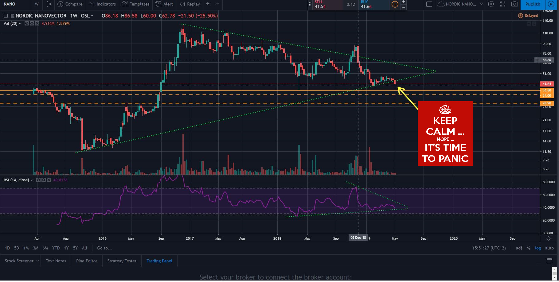Toggle auto scale mode
This screenshot has width=559, height=282.
coord(549,248)
